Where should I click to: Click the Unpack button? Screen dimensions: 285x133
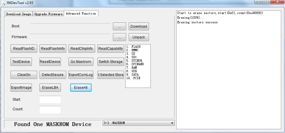(139, 37)
